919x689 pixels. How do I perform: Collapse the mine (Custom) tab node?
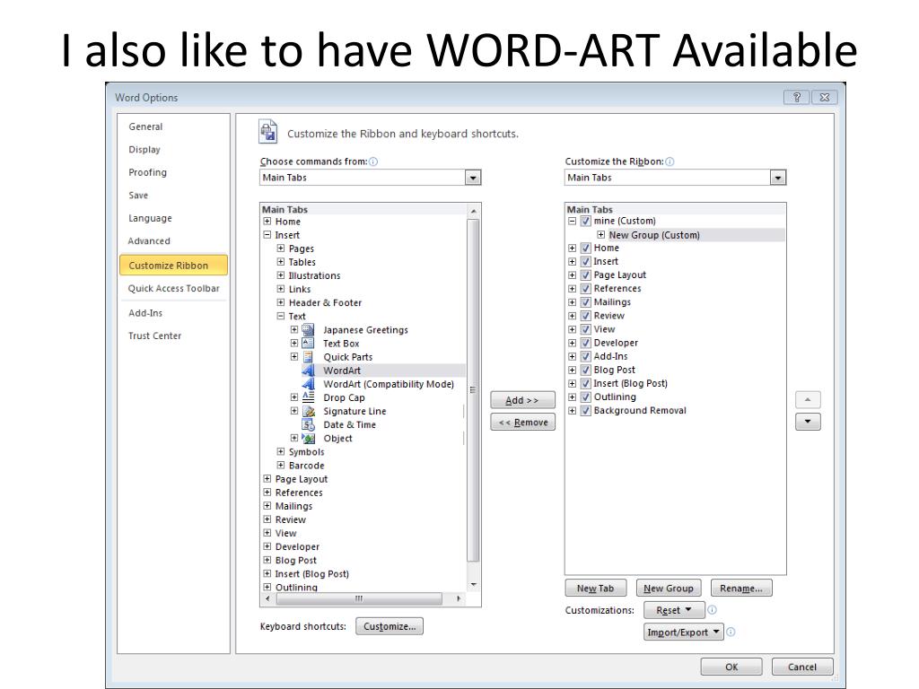[x=572, y=221]
